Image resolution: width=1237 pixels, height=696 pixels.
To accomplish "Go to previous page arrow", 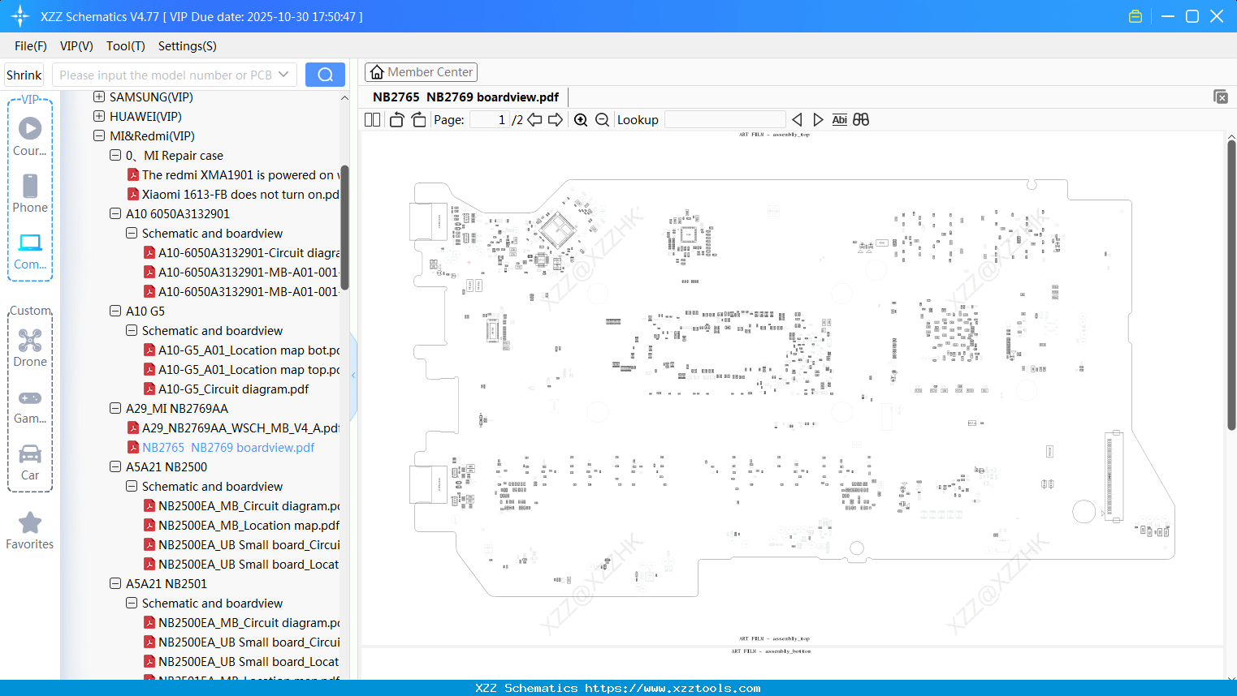I will [534, 120].
